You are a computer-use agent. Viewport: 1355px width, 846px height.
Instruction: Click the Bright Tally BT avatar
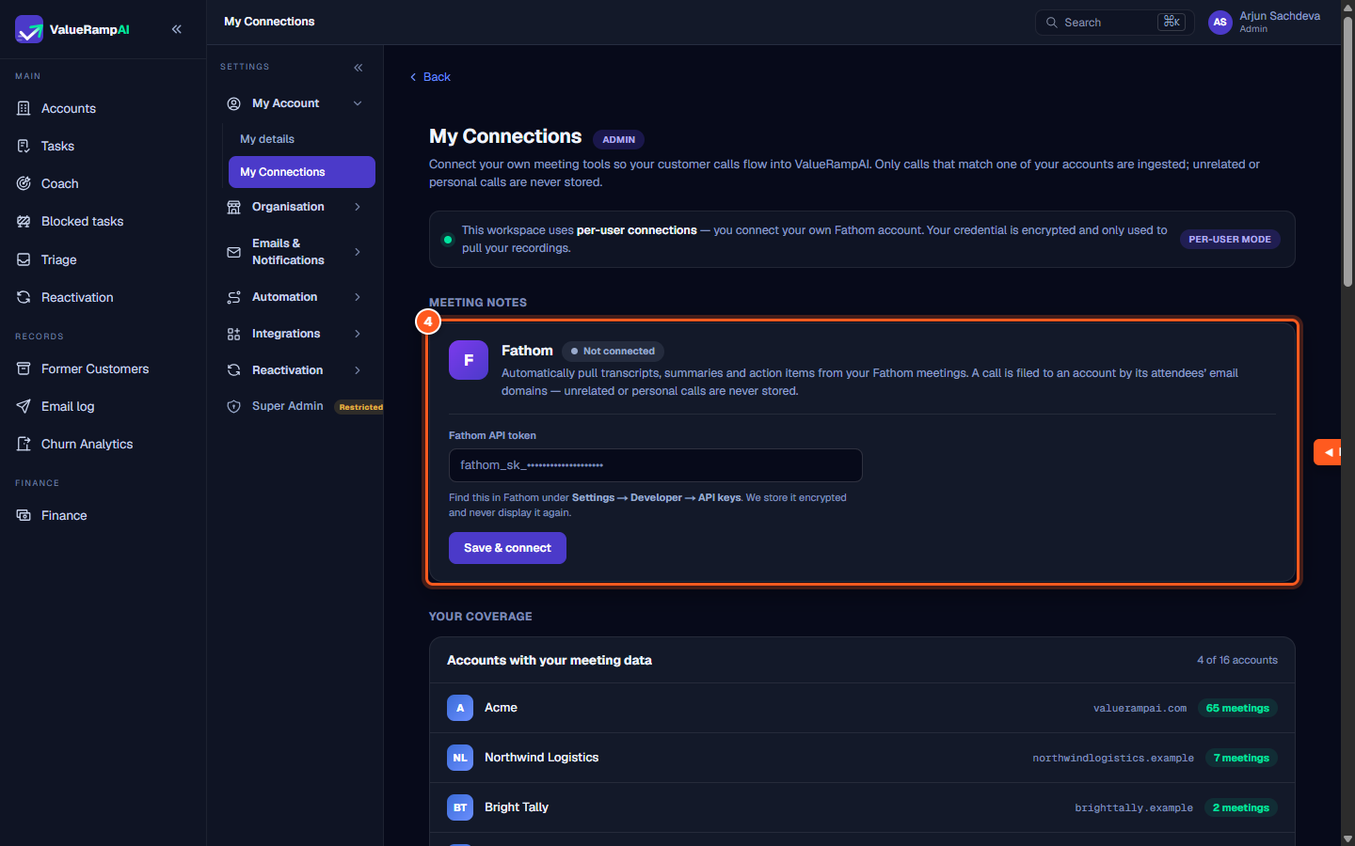(460, 807)
